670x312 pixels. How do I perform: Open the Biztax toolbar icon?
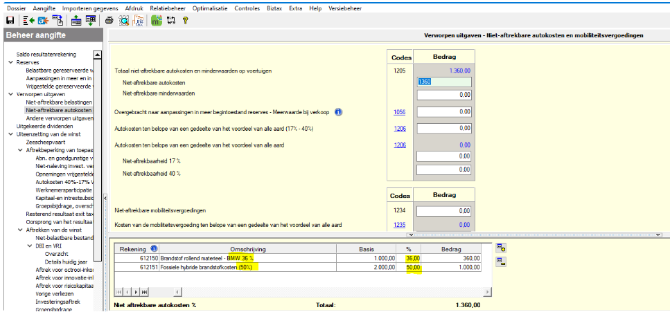pos(139,20)
